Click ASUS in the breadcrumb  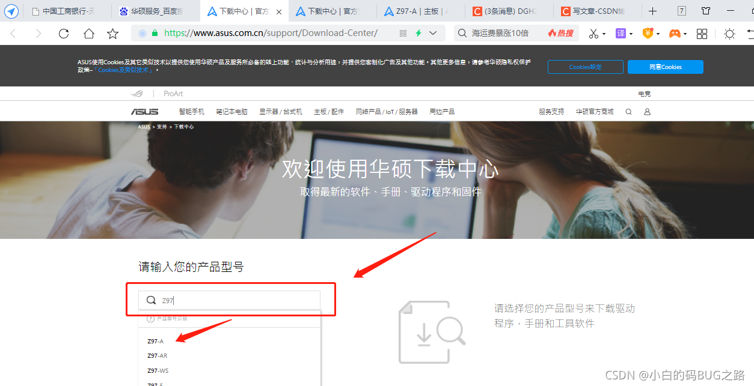(x=144, y=127)
